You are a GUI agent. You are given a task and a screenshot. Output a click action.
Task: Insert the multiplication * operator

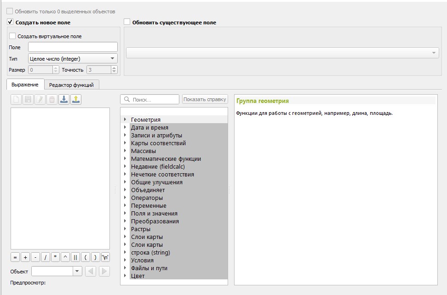(55, 257)
